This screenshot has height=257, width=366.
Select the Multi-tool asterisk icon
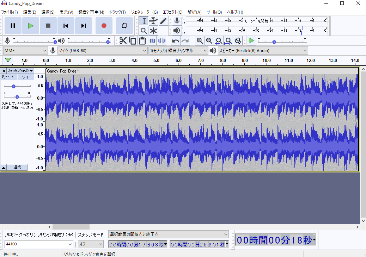(x=153, y=31)
